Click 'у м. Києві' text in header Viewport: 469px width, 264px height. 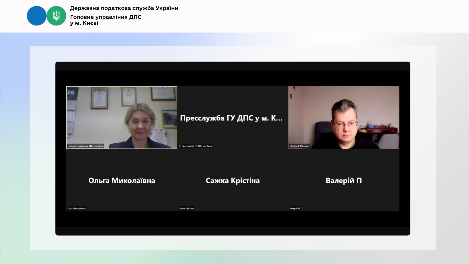[x=84, y=23]
